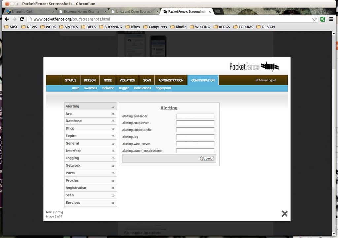
Task: Open the SHOPPING bookmarks folder
Action: 111,27
